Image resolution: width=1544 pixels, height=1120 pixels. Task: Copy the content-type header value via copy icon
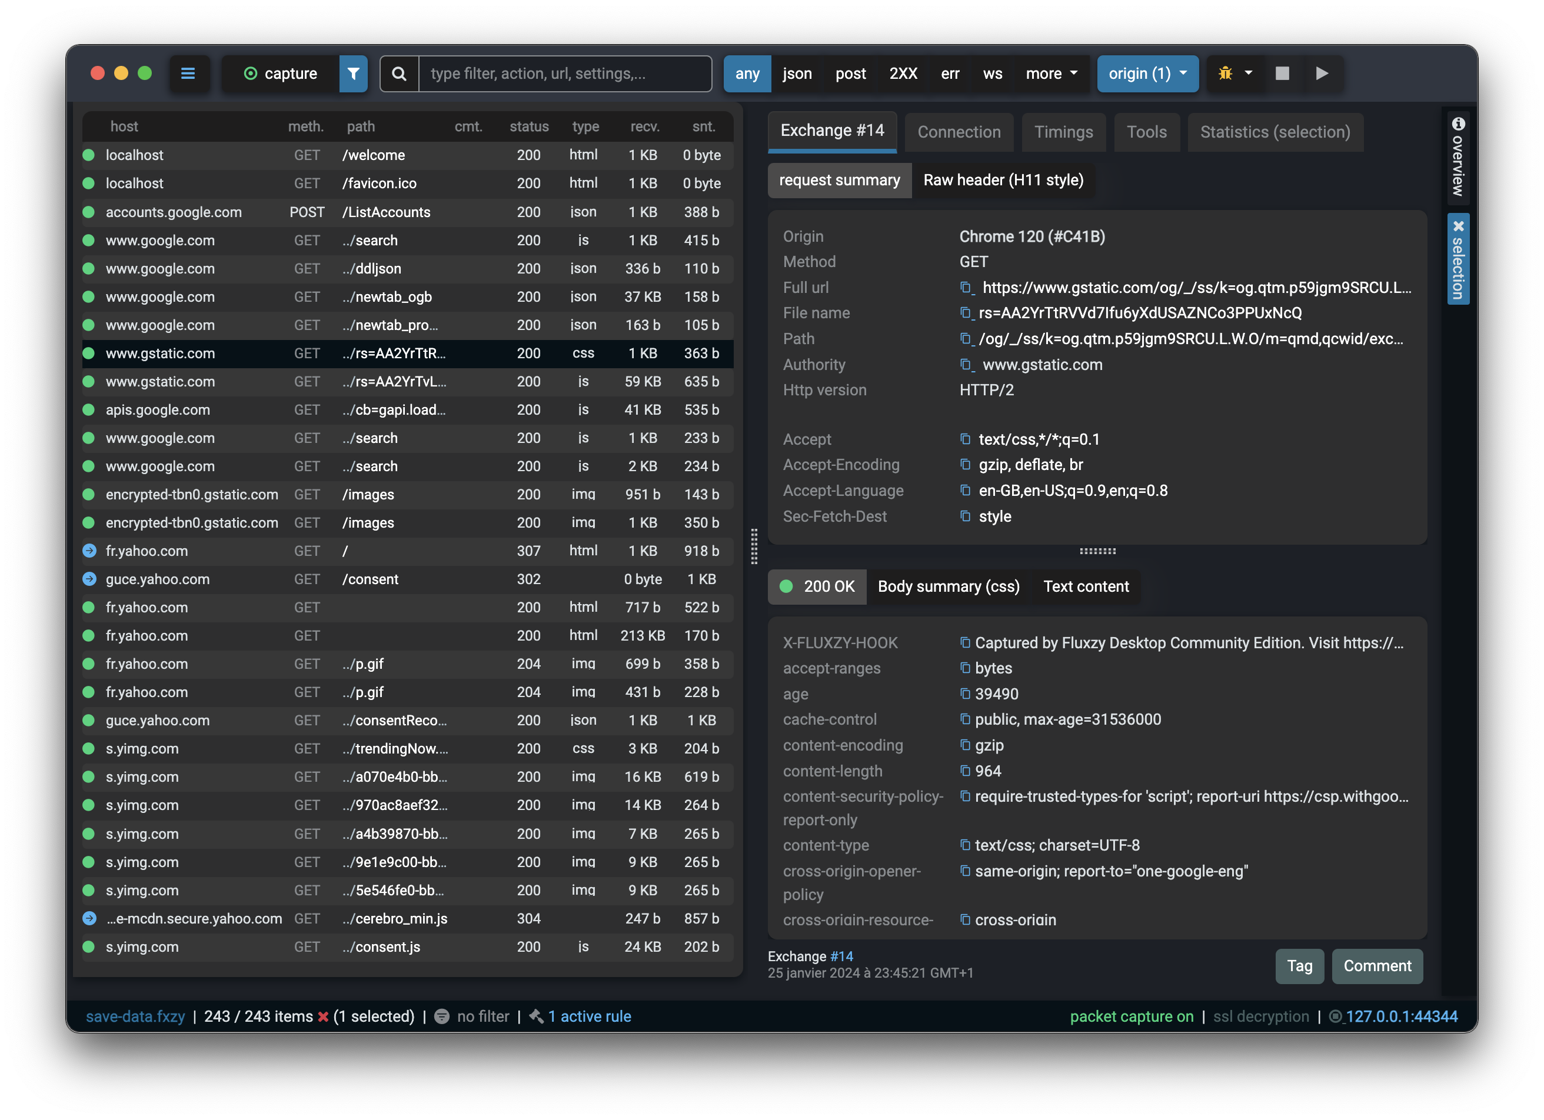coord(966,845)
